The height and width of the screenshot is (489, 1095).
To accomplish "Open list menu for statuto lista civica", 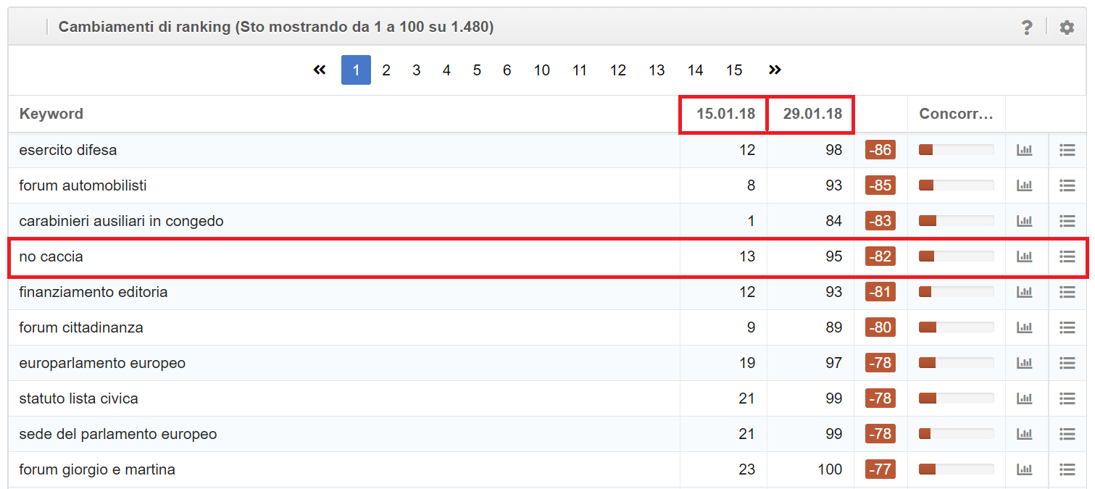I will coord(1067,398).
